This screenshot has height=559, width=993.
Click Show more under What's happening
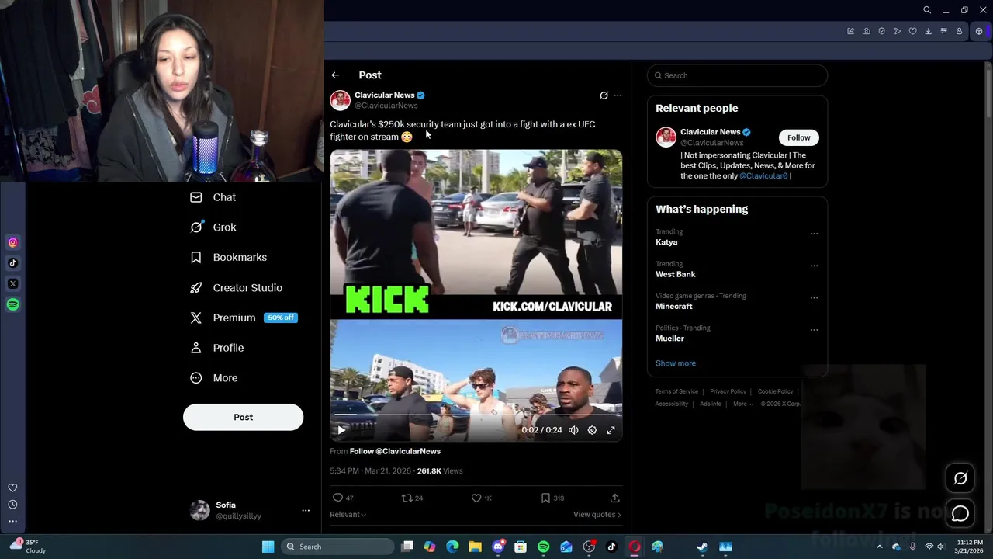(x=676, y=363)
